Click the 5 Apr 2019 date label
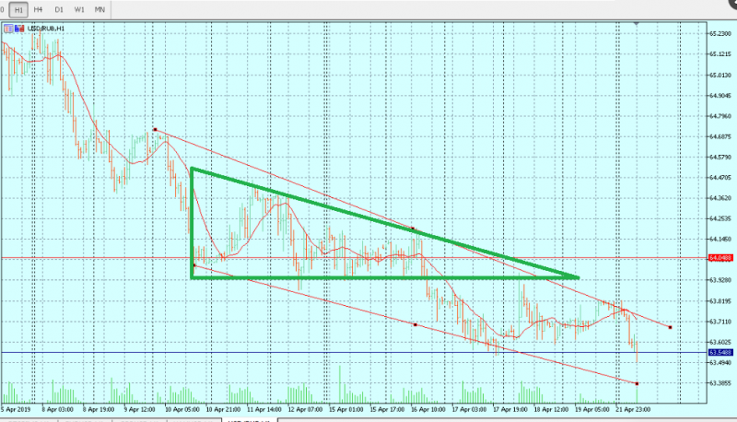Viewport: 737px width, 422px height. 16,409
